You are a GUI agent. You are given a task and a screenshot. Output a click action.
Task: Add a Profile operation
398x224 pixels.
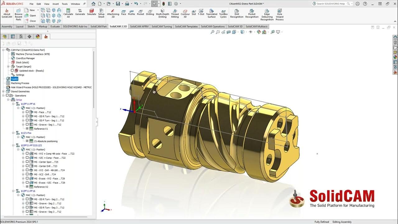point(132,12)
